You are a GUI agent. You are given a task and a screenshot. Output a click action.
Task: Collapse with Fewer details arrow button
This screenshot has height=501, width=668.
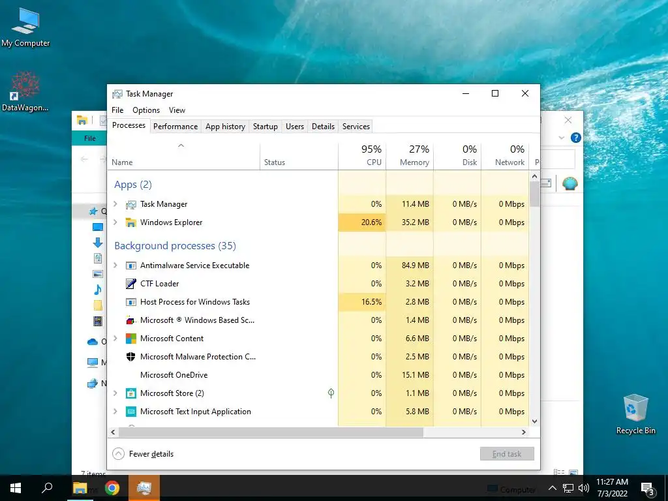click(x=119, y=454)
